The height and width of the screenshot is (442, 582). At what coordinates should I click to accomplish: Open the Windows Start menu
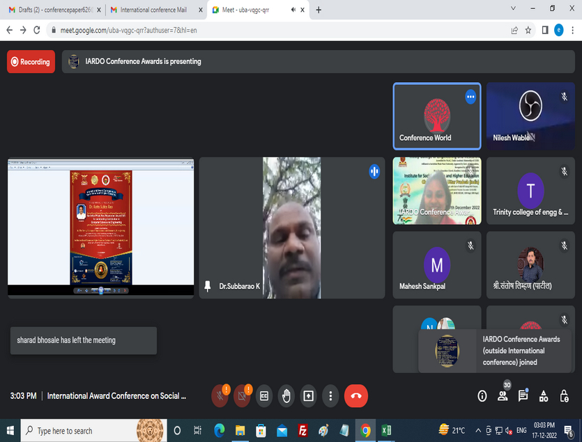coord(10,430)
